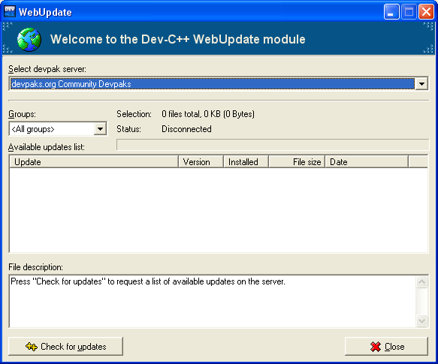Click the 'Status:' label
The image size is (438, 364).
(x=128, y=129)
